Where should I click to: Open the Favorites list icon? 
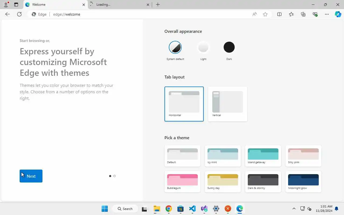tap(291, 14)
